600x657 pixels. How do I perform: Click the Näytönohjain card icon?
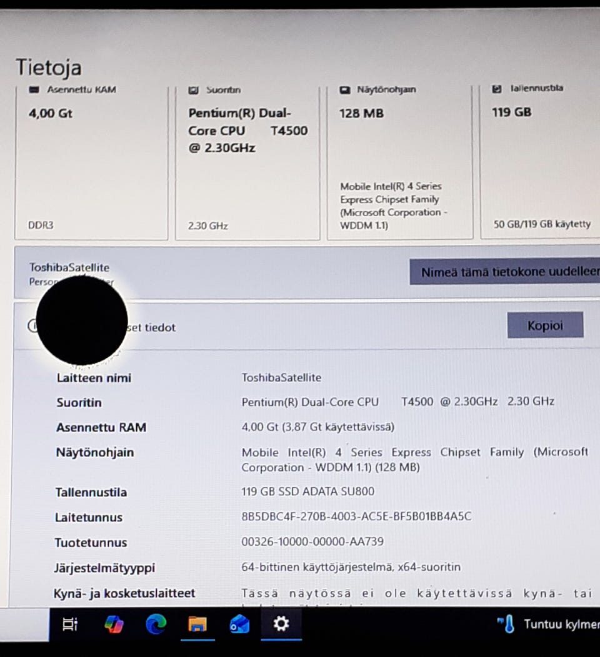tap(344, 90)
